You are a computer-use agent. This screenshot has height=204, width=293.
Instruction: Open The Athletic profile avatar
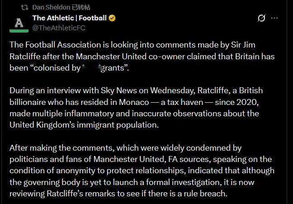pyautogui.click(x=19, y=23)
